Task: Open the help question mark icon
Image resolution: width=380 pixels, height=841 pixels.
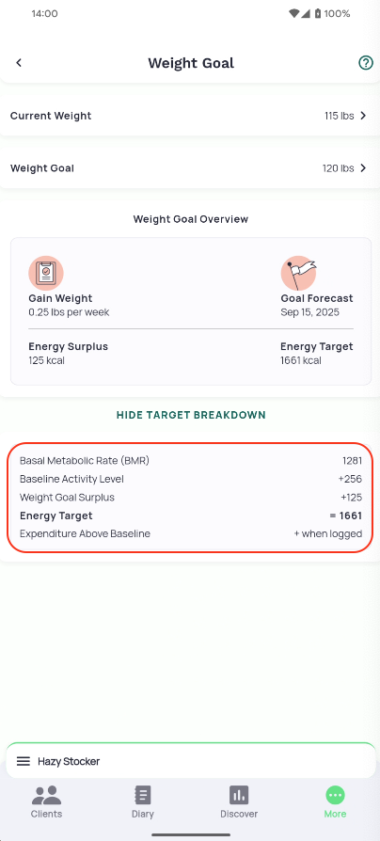Action: [x=366, y=63]
